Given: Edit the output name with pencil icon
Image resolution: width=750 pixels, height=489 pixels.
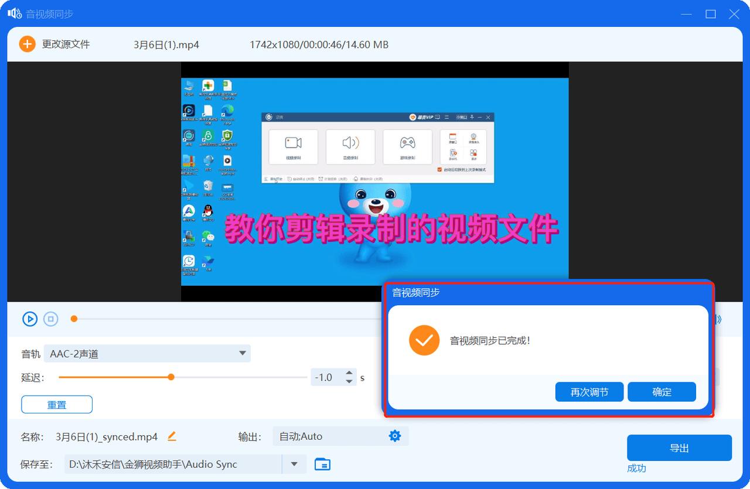Looking at the screenshot, I should [x=172, y=436].
